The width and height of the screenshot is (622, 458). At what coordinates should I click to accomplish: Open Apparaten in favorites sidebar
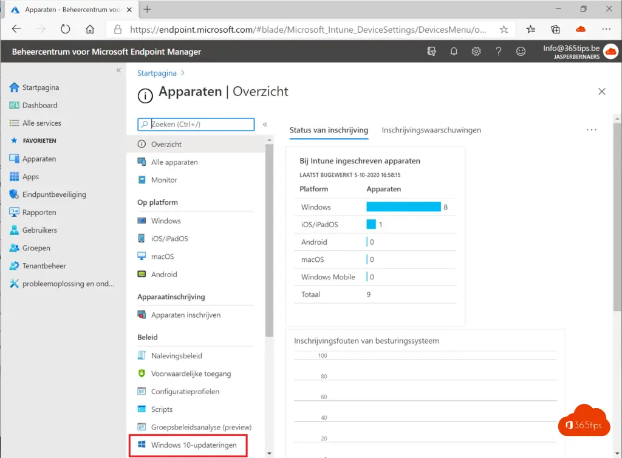click(x=39, y=159)
